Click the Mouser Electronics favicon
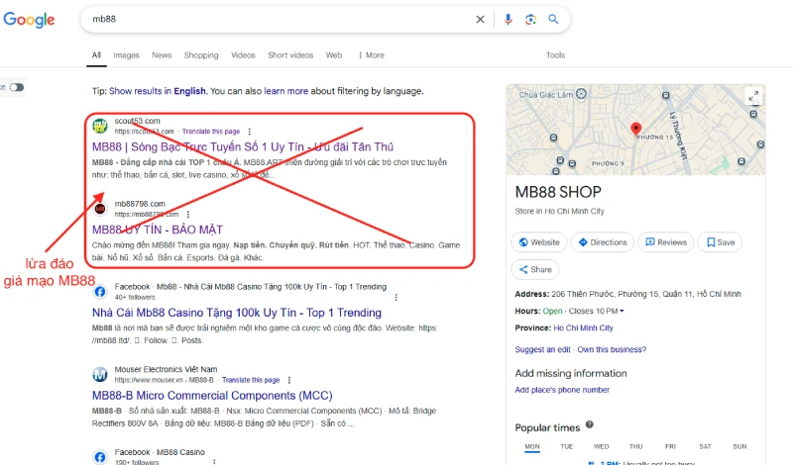This screenshot has height=465, width=793. 100,374
